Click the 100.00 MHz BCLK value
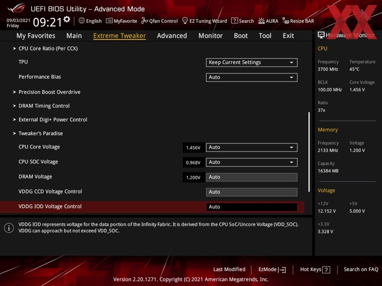Screen dimensions: 382x286 [330, 90]
